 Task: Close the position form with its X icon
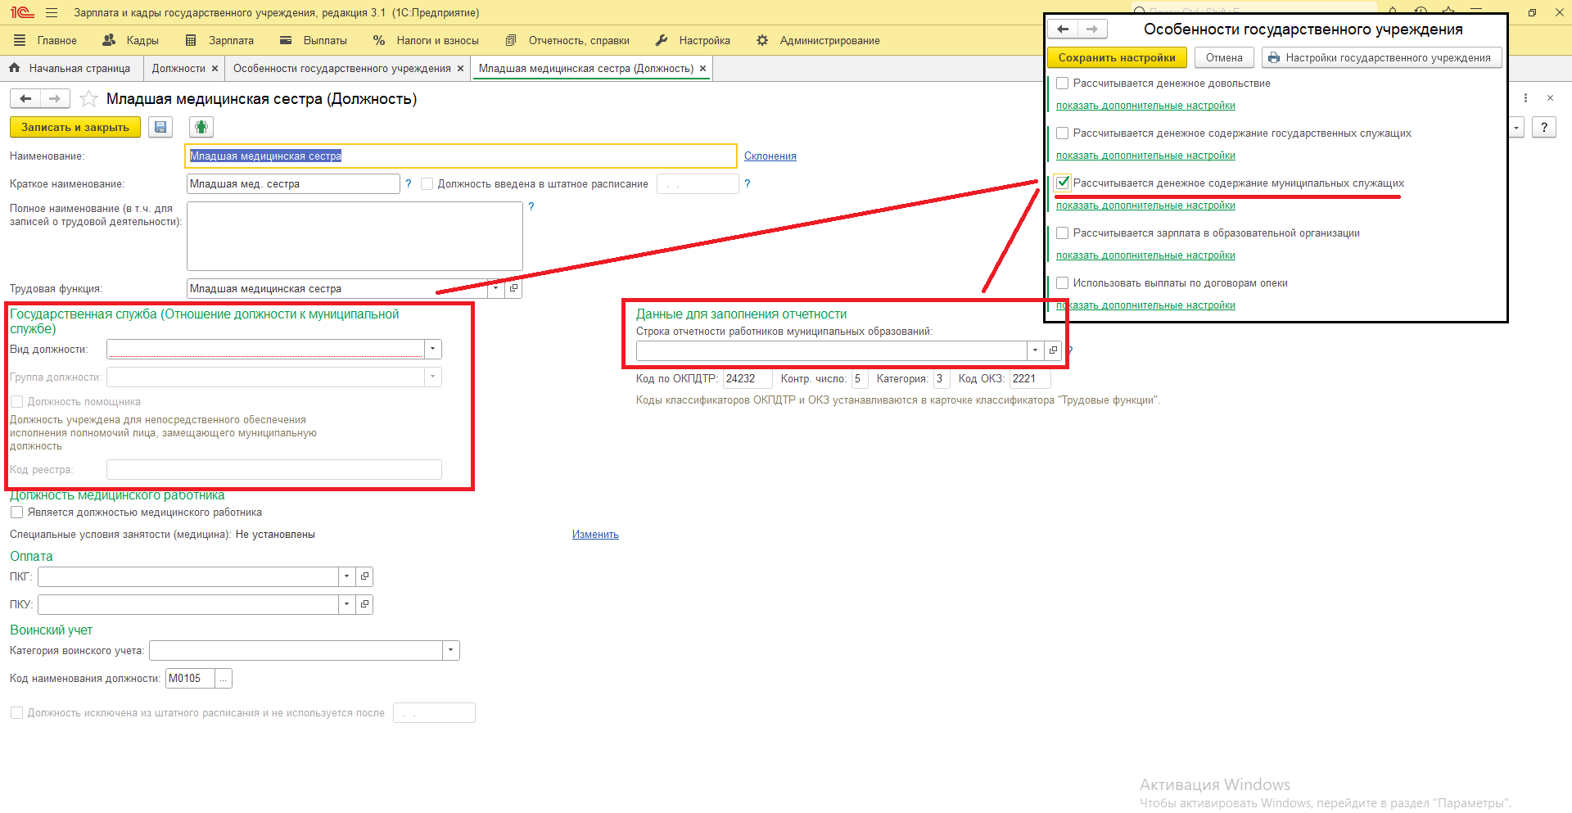click(x=1550, y=98)
